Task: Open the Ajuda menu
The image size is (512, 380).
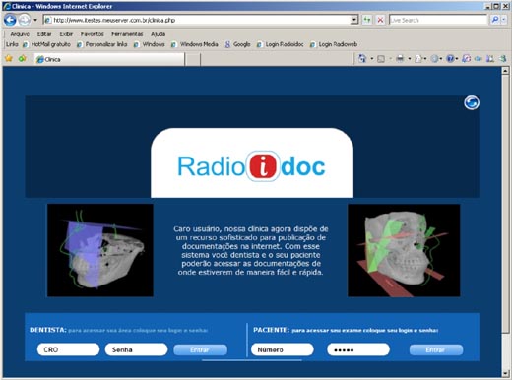Action: click(159, 34)
